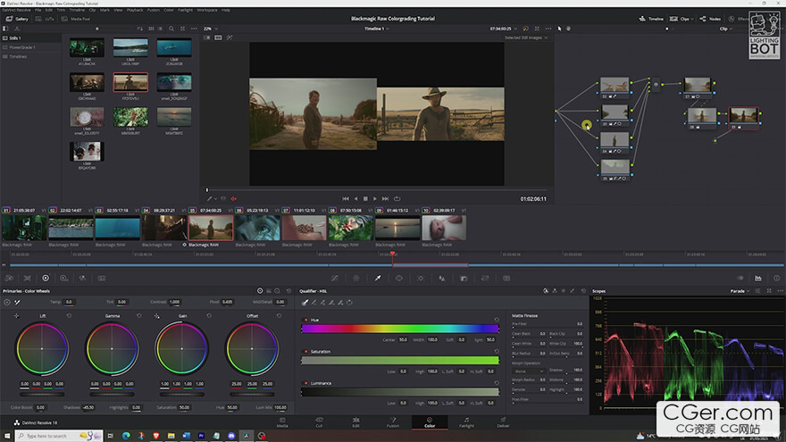This screenshot has width=786, height=442.
Task: Toggle the highlight wand icon in viewer
Action: click(x=230, y=38)
